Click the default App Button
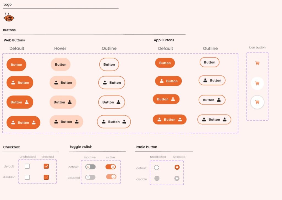 coord(165,63)
